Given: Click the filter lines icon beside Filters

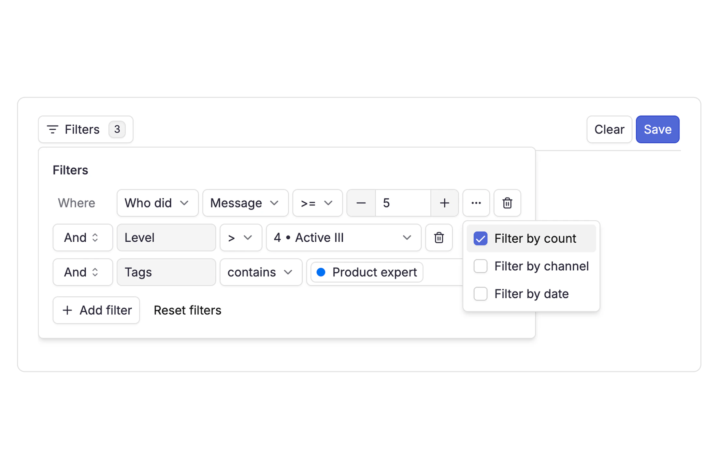Looking at the screenshot, I should [x=52, y=129].
